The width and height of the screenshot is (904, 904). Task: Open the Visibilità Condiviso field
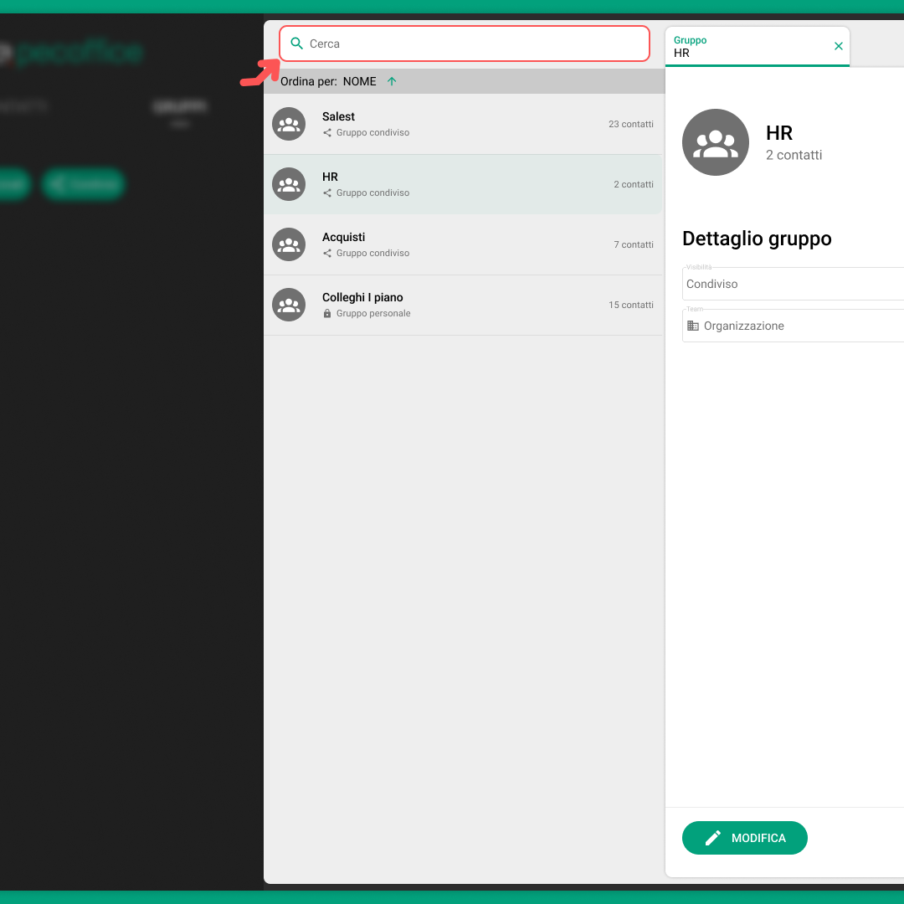(793, 284)
